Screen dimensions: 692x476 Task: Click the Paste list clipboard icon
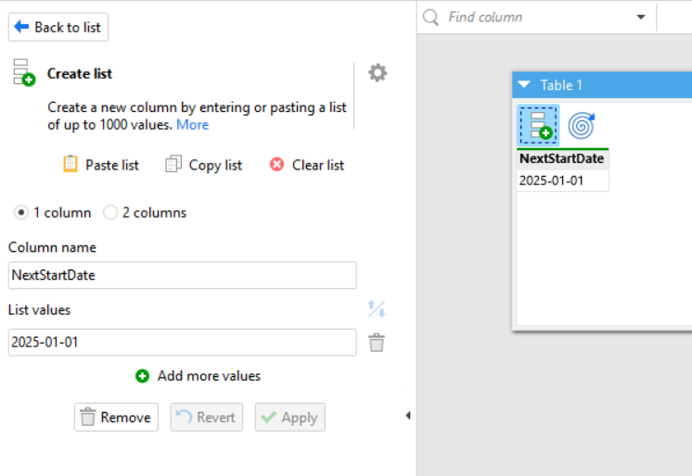(70, 165)
